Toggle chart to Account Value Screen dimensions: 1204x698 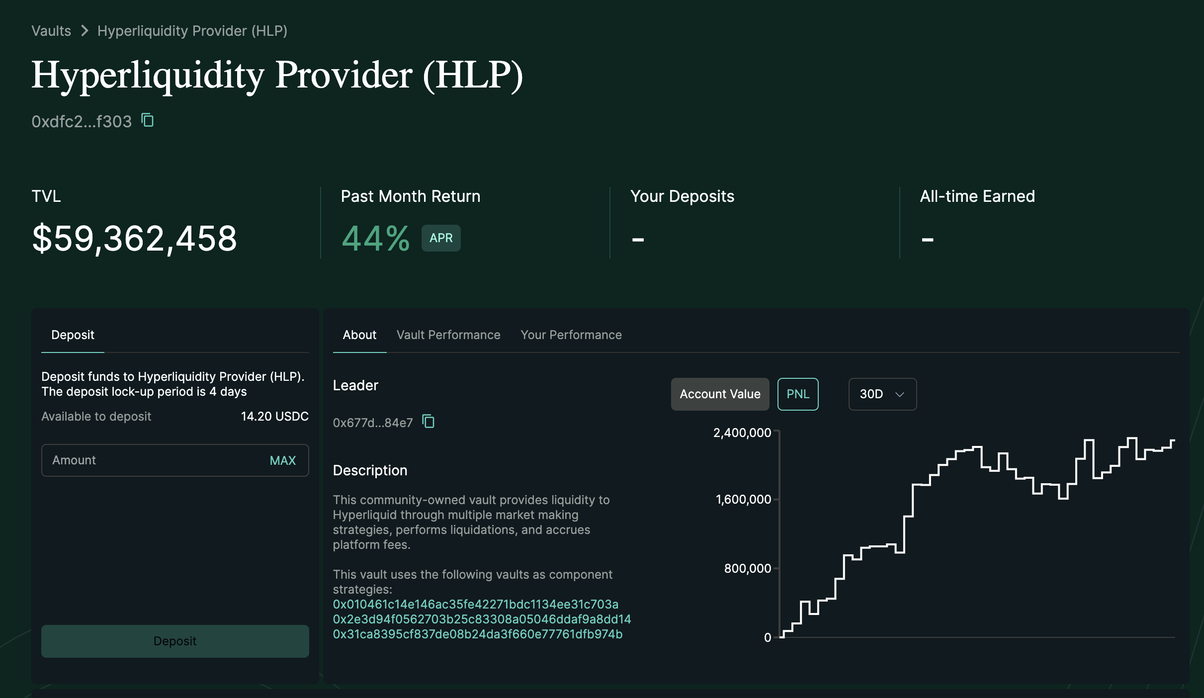pyautogui.click(x=719, y=394)
